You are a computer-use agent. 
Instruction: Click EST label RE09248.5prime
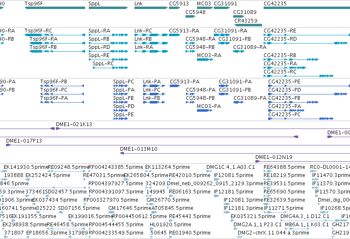(x=68, y=167)
